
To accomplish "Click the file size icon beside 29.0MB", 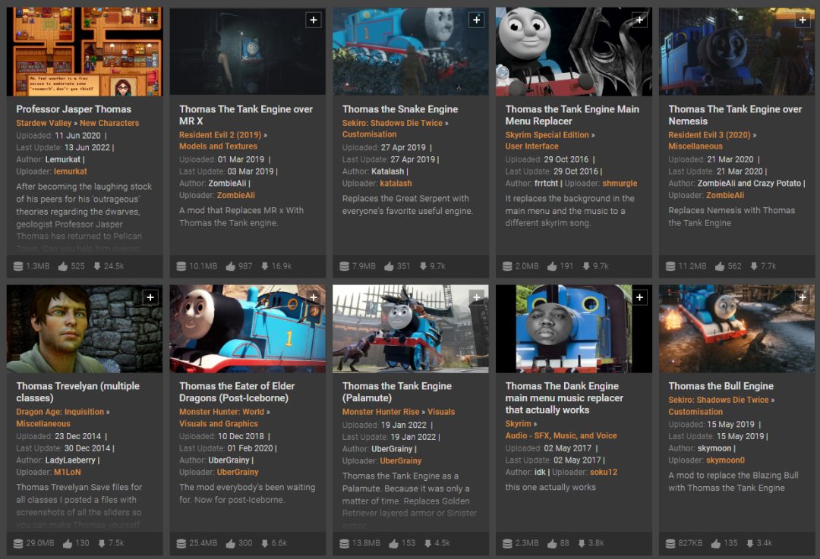I will pyautogui.click(x=17, y=543).
